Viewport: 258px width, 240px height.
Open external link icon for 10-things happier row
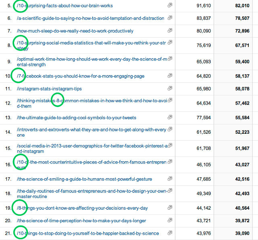tap(170, 233)
